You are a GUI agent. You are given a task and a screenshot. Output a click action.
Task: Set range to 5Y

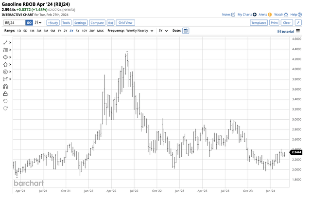coord(78,31)
